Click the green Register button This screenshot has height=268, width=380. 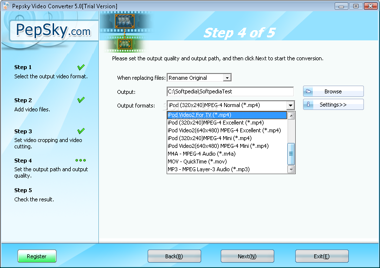(x=37, y=256)
